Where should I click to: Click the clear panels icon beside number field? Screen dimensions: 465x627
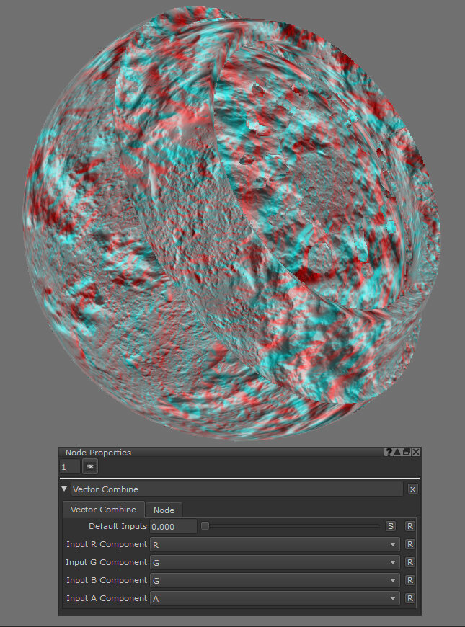pyautogui.click(x=90, y=467)
